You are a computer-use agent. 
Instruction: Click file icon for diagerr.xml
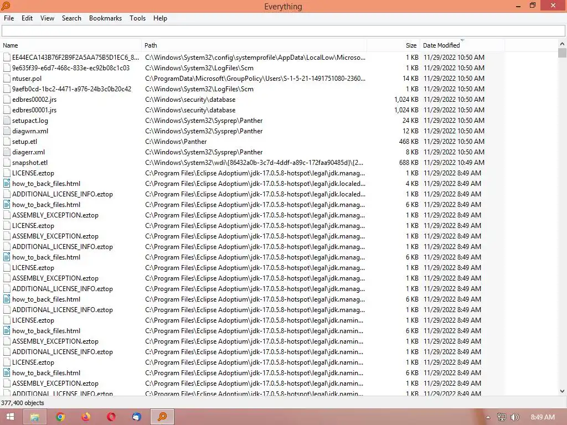tap(7, 152)
